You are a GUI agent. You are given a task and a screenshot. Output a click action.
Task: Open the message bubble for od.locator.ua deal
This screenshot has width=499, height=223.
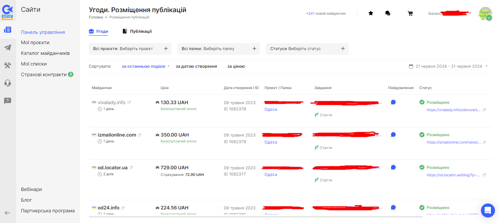(x=393, y=167)
